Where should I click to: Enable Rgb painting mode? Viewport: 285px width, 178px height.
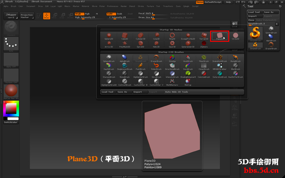pos(87,14)
